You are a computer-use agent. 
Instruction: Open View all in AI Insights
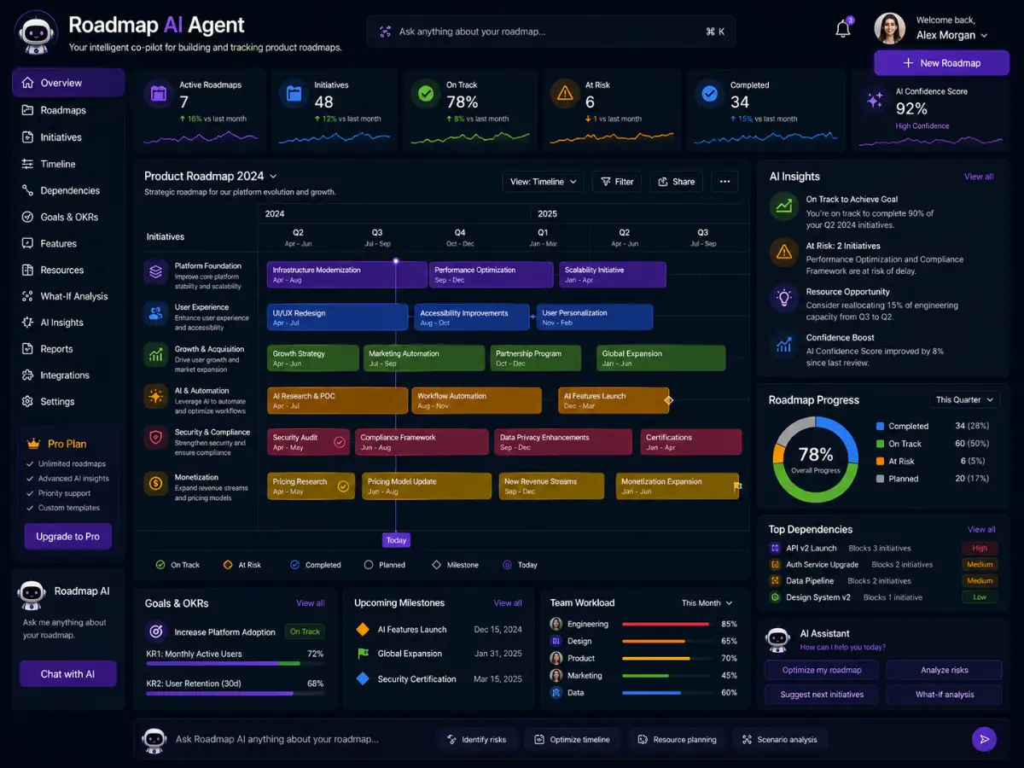(x=979, y=177)
